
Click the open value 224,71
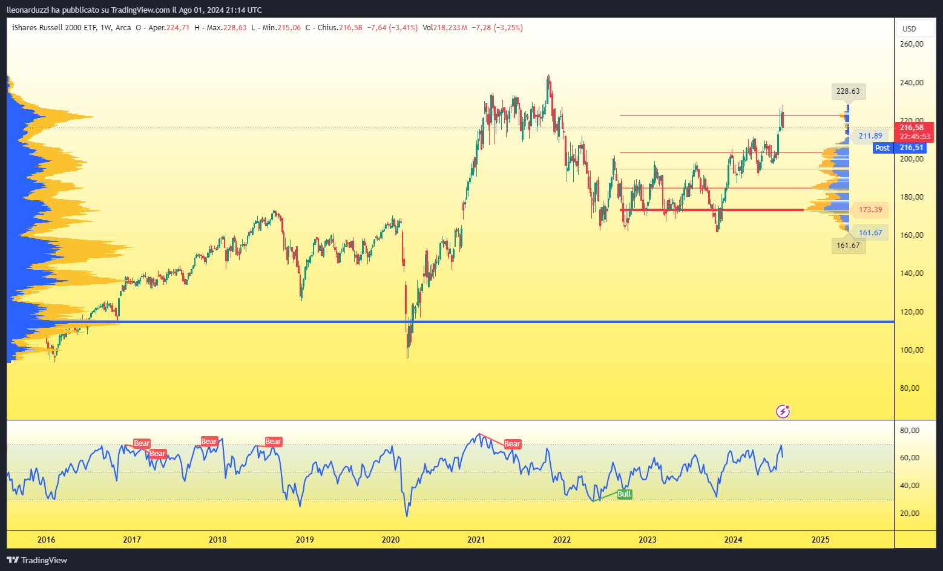pos(178,28)
